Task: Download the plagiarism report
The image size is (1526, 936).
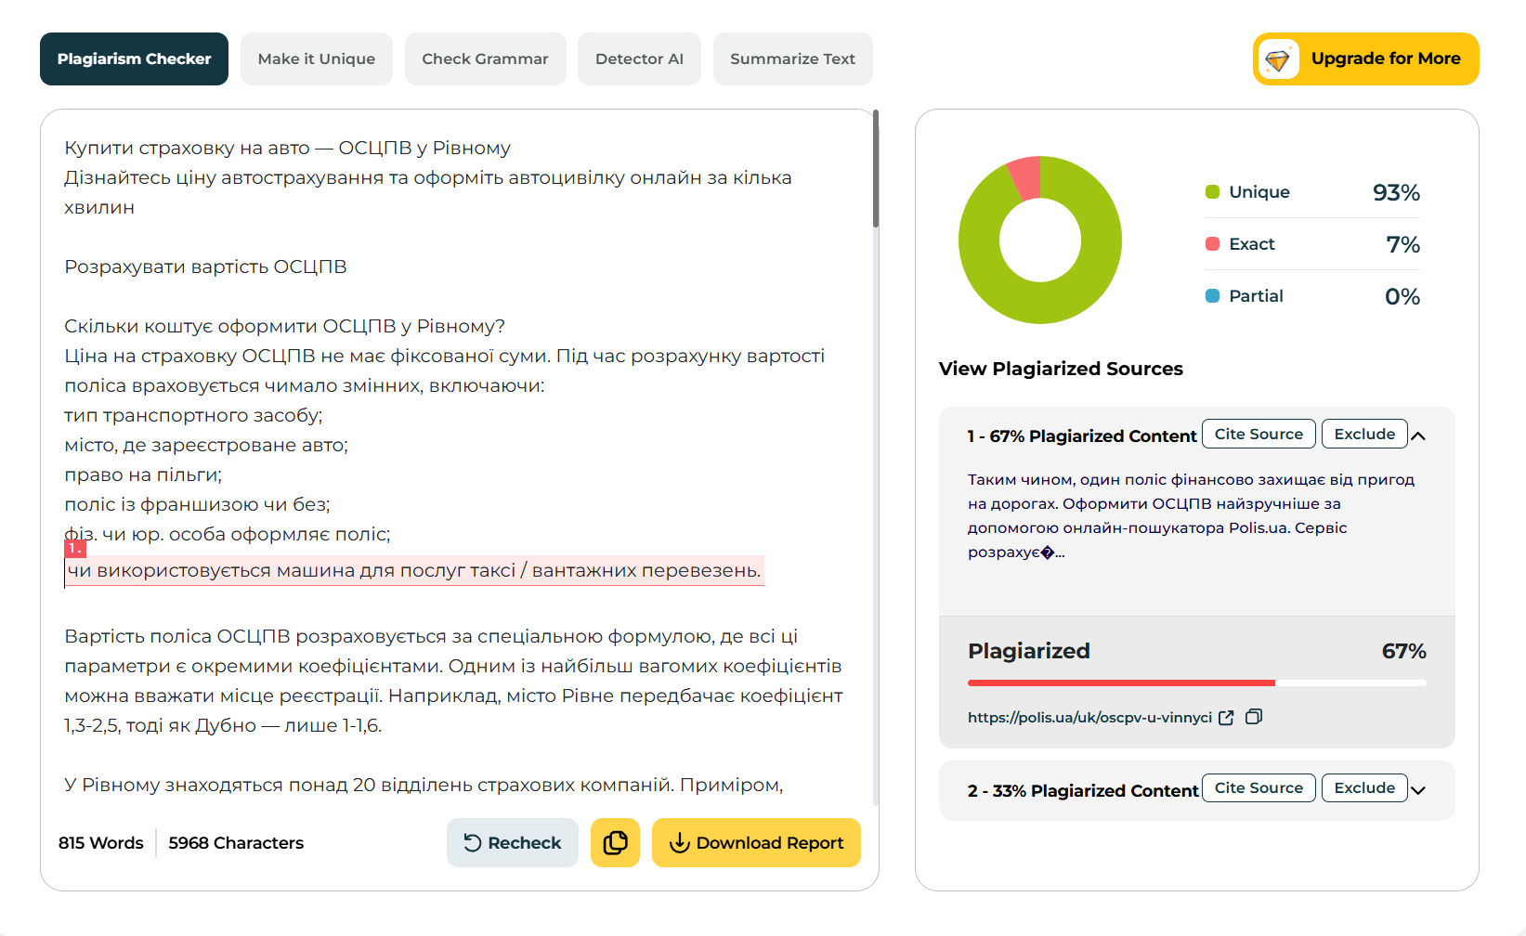Action: coord(756,842)
